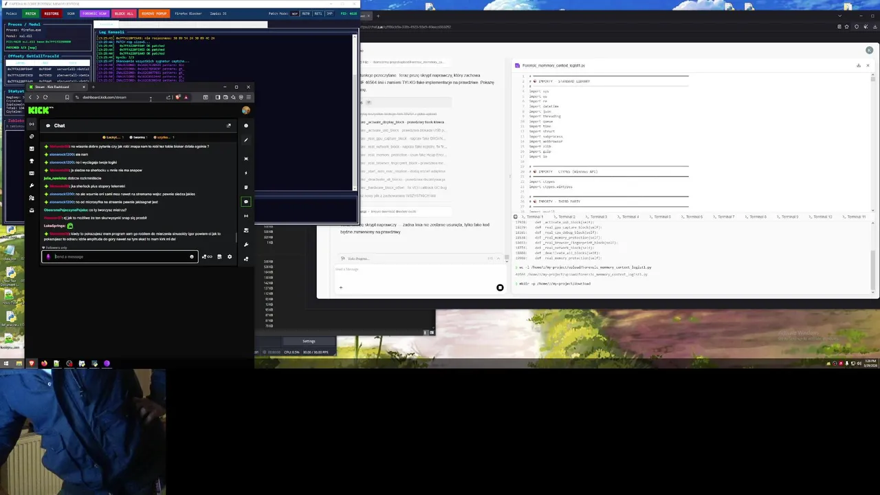Click chat message from julia_nowicka
The image size is (880, 495).
tap(72, 178)
